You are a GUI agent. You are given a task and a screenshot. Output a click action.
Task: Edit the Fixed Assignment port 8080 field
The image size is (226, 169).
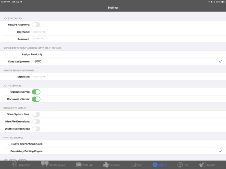click(38, 61)
